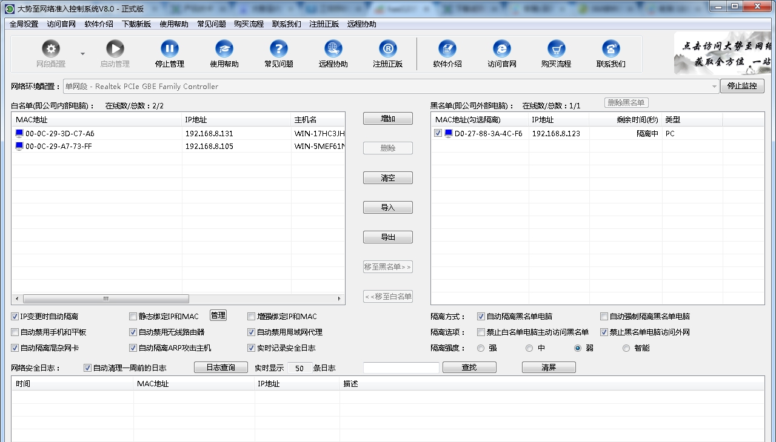Viewport: 776px width, 442px height.
Task: Open the 全局设置 menu
Action: [x=23, y=25]
